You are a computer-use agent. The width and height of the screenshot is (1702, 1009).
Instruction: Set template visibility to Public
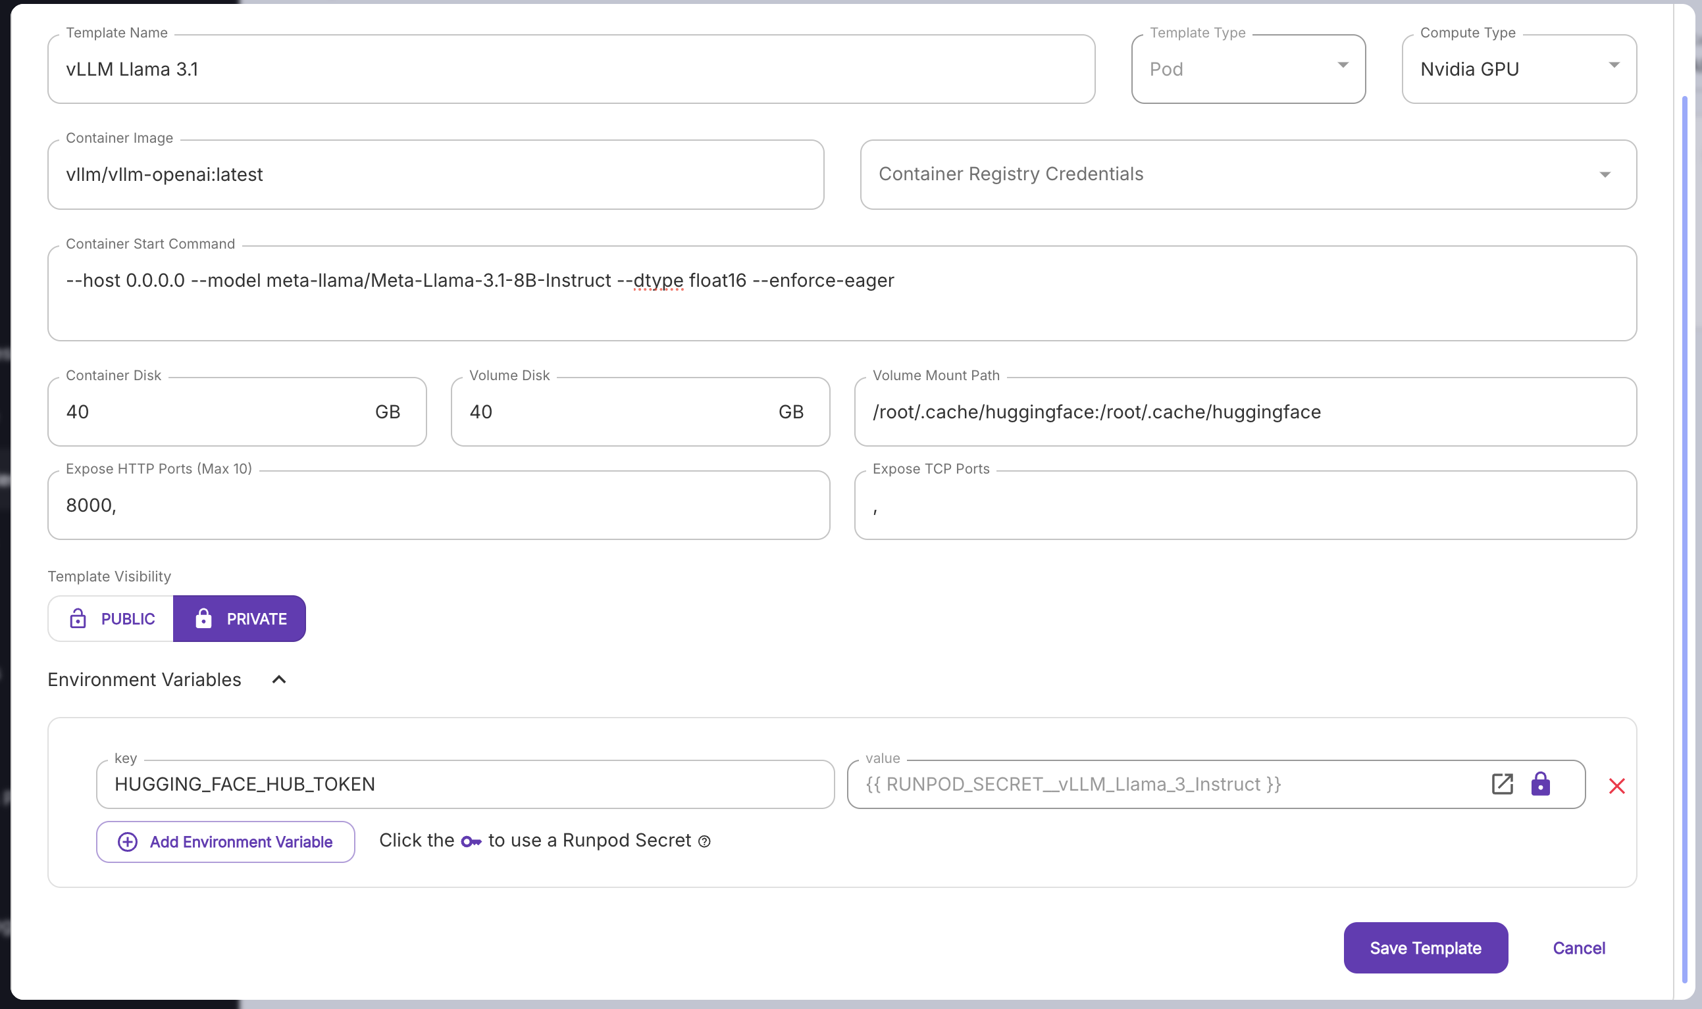[111, 619]
